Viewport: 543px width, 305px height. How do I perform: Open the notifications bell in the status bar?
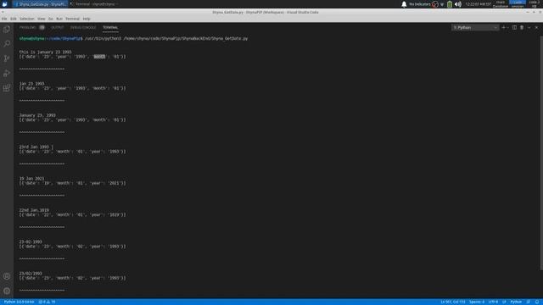(537, 302)
